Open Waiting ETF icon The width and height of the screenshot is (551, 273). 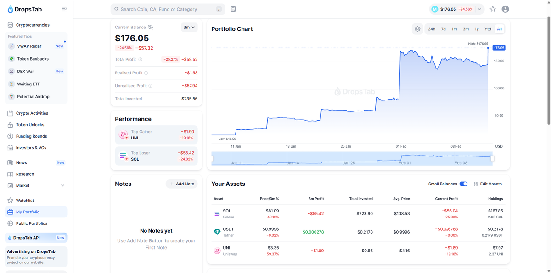(11, 84)
